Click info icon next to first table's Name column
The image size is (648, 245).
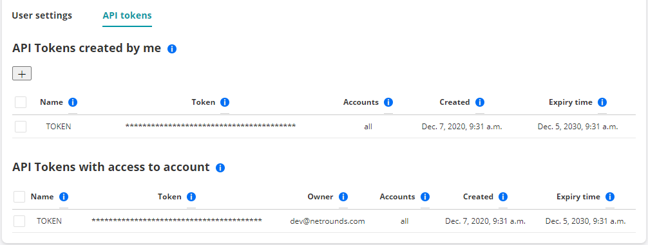coord(73,102)
